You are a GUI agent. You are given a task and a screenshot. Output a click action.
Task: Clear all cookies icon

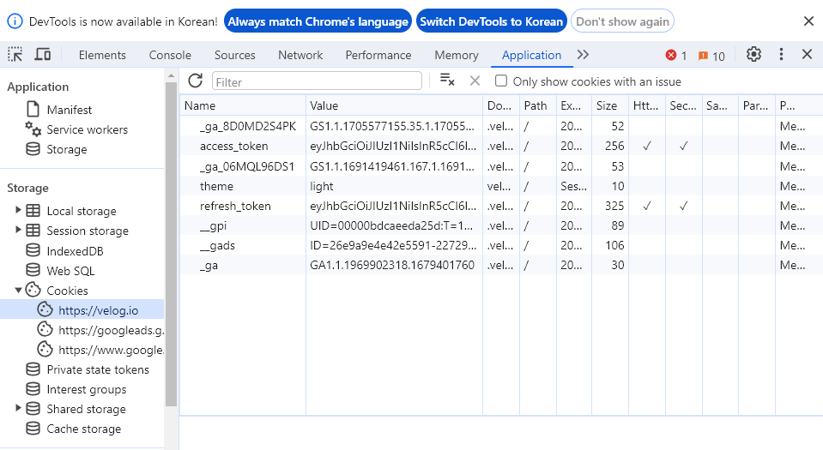point(446,81)
